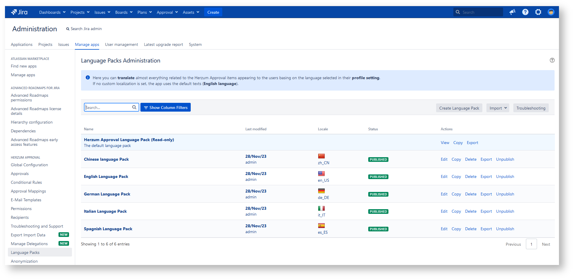Click the page help icon beside title
Screen dimensions: 573x279
552,60
